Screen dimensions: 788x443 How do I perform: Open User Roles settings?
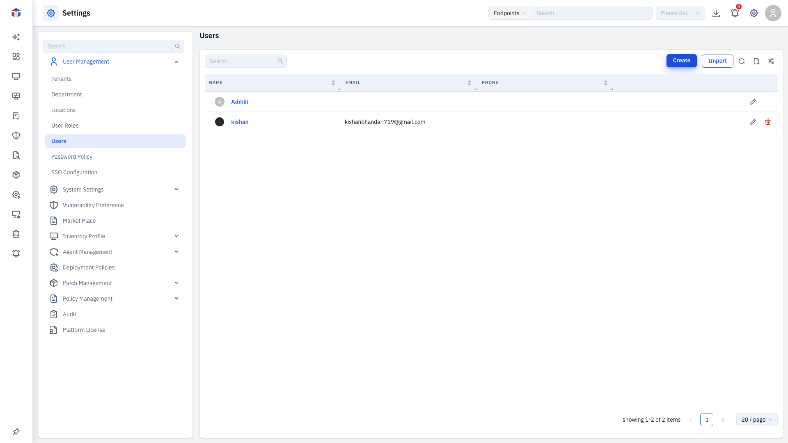65,126
